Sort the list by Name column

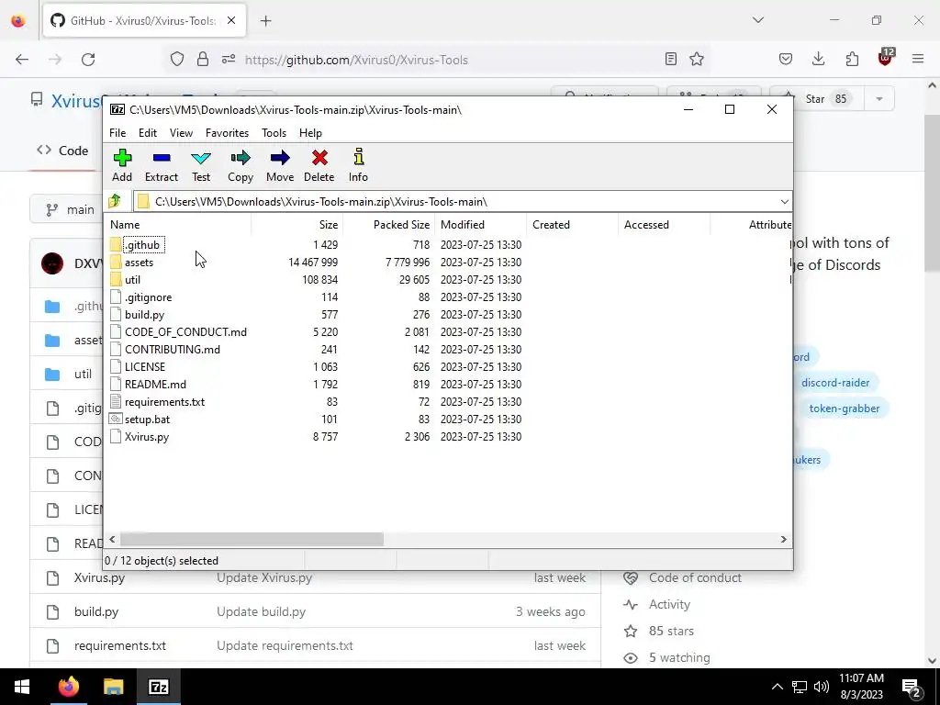click(x=179, y=225)
